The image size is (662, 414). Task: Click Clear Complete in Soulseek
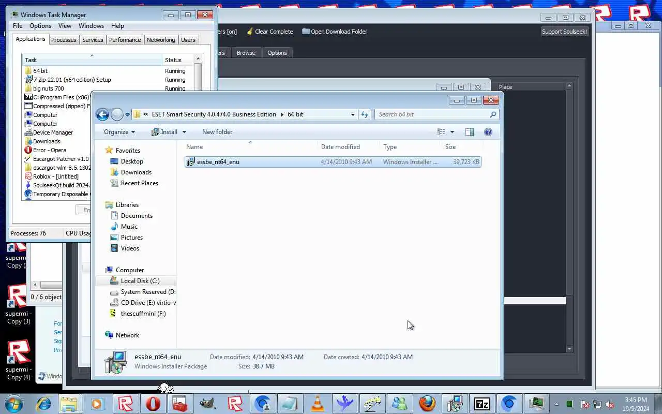click(x=269, y=32)
